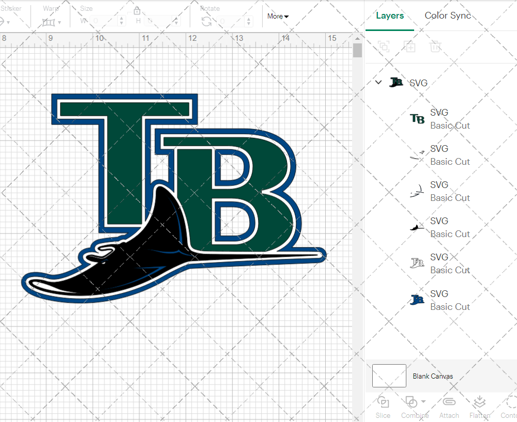The height and width of the screenshot is (422, 517).
Task: Click the Tampa Bay logo on canvas
Action: [174, 198]
